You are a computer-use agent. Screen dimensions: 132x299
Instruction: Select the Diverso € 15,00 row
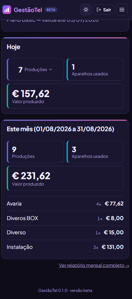point(65,233)
